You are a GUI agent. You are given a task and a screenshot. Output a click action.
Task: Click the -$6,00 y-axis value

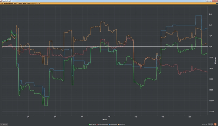click(x=211, y=79)
